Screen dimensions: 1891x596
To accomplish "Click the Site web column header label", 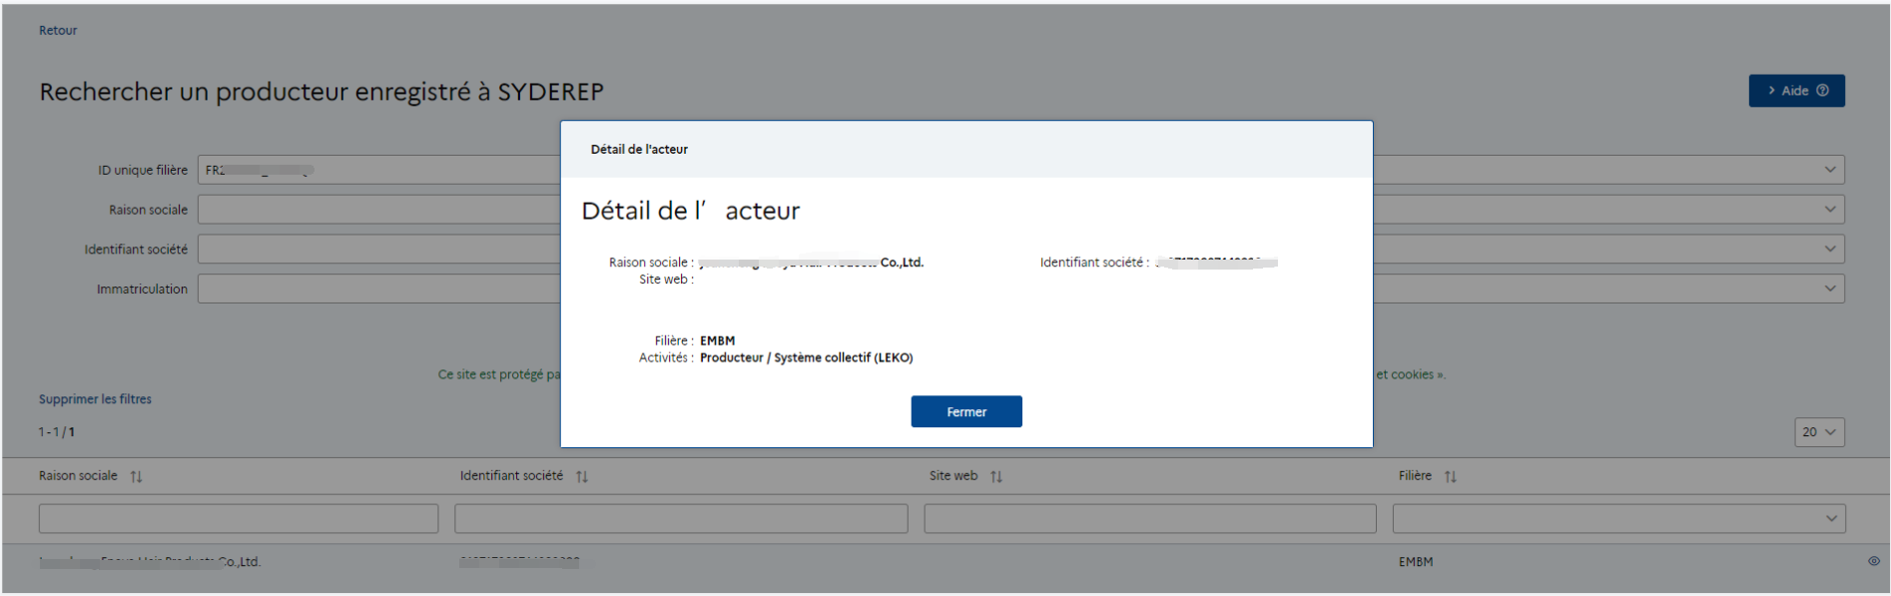I will click(953, 476).
